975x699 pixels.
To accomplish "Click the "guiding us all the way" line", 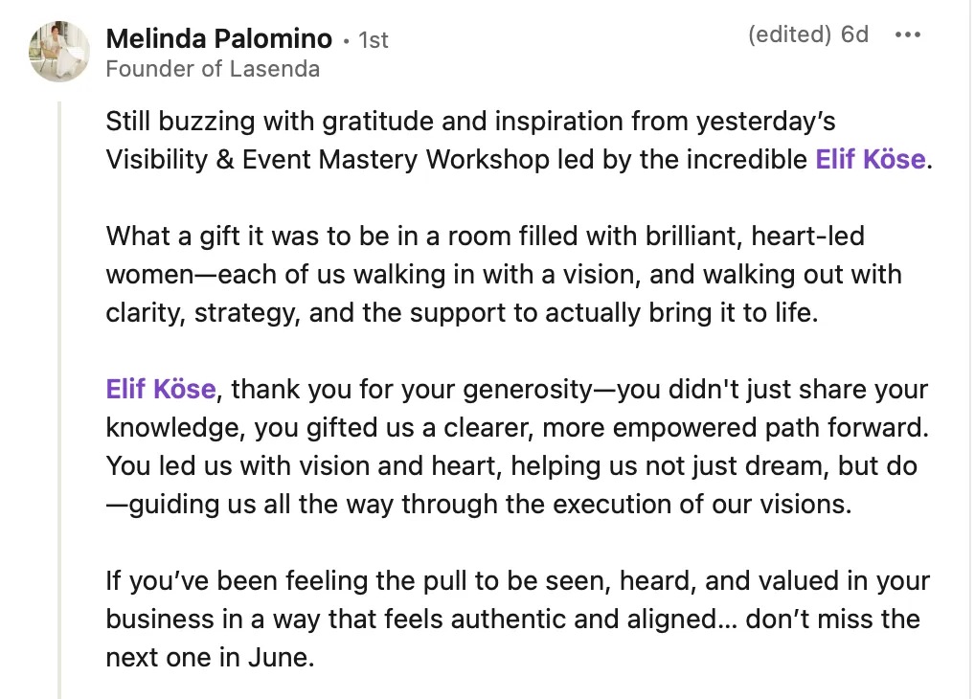I will (479, 505).
